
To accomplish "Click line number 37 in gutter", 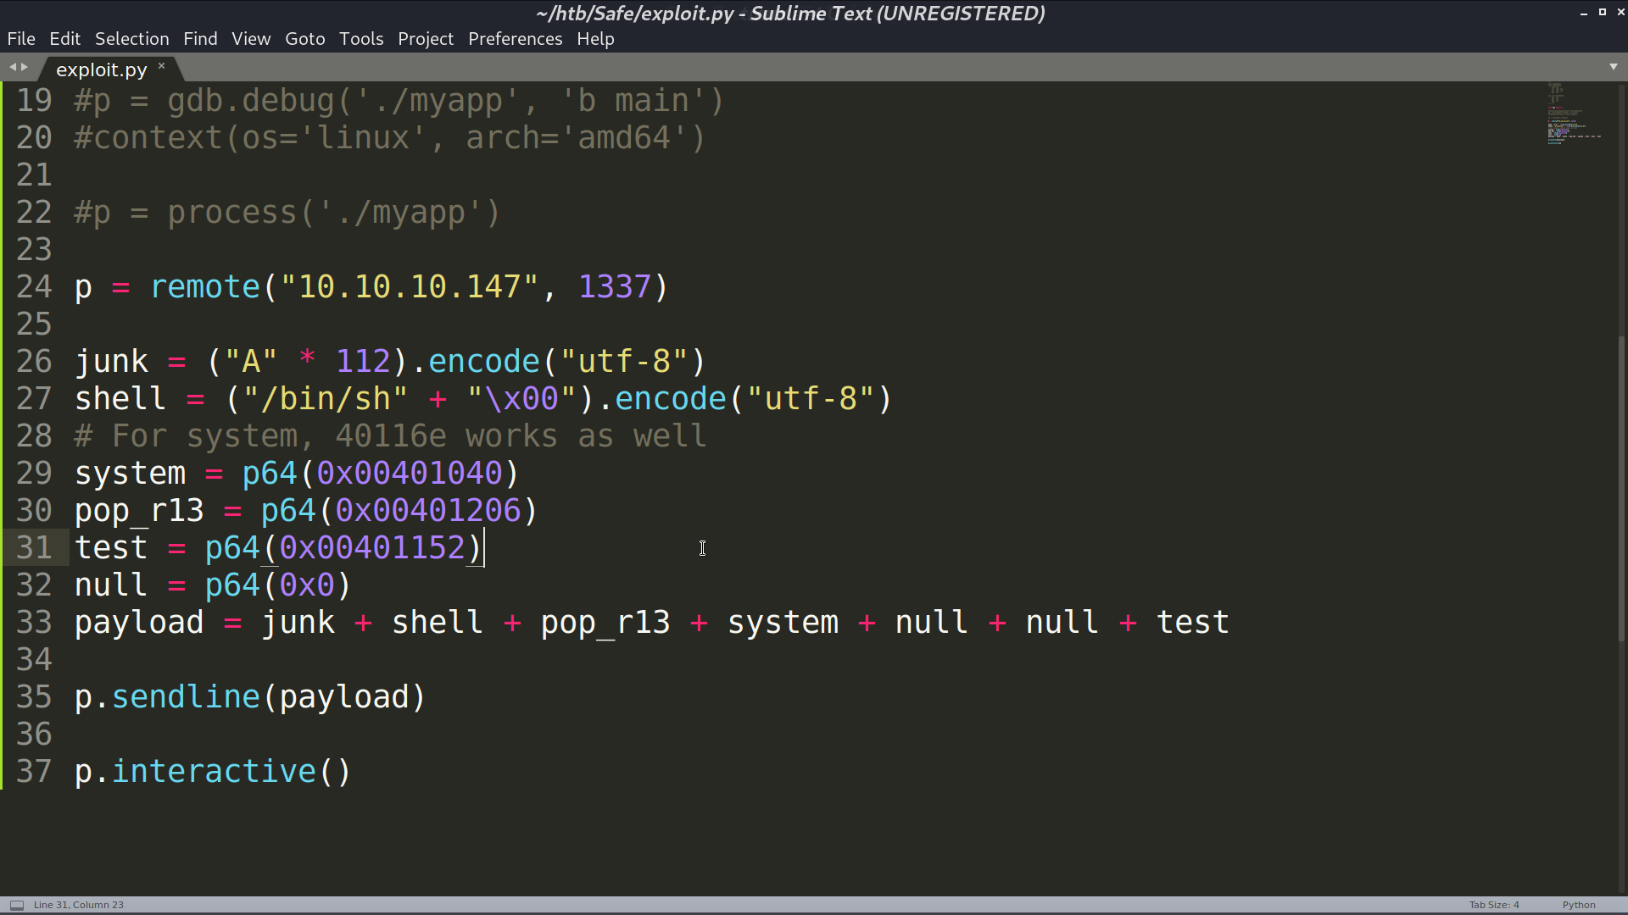I will coord(34,772).
